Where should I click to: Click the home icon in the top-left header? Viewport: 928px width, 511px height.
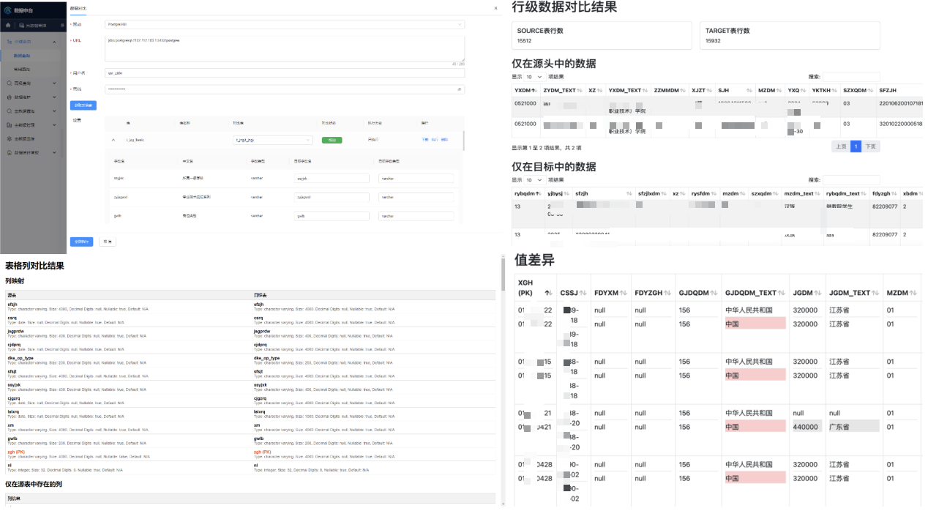click(x=7, y=26)
